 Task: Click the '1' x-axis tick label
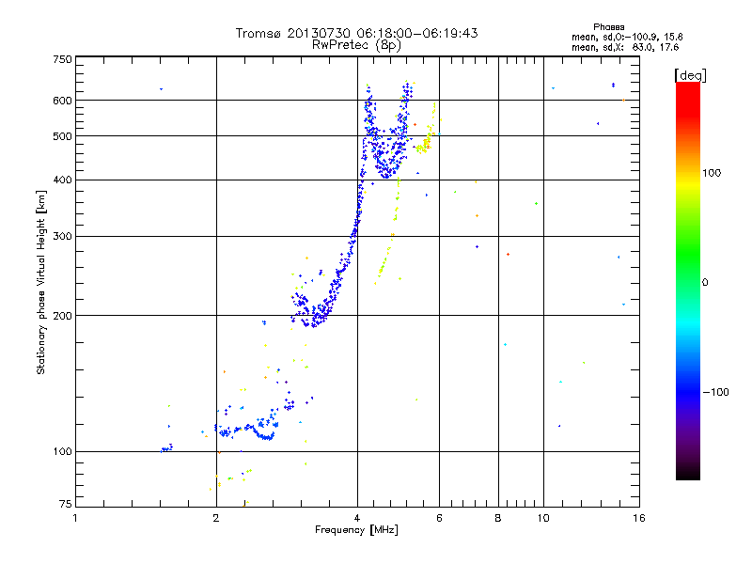[x=75, y=518]
